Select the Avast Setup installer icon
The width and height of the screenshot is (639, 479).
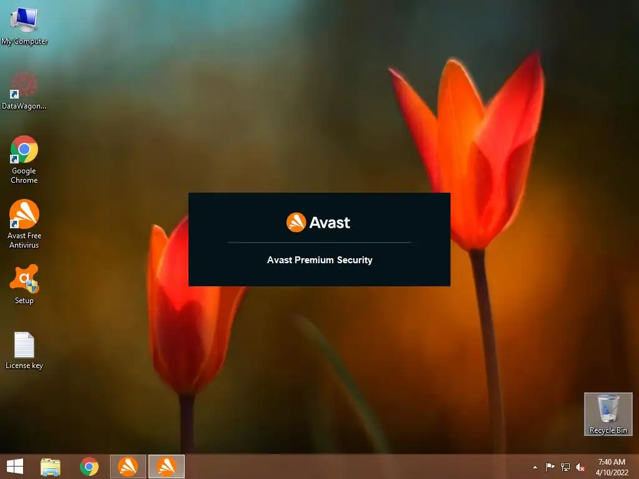(24, 284)
